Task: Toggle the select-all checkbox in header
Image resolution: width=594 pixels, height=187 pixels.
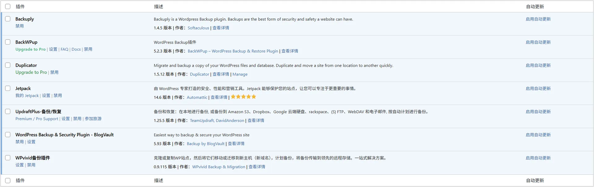Action: (x=8, y=6)
